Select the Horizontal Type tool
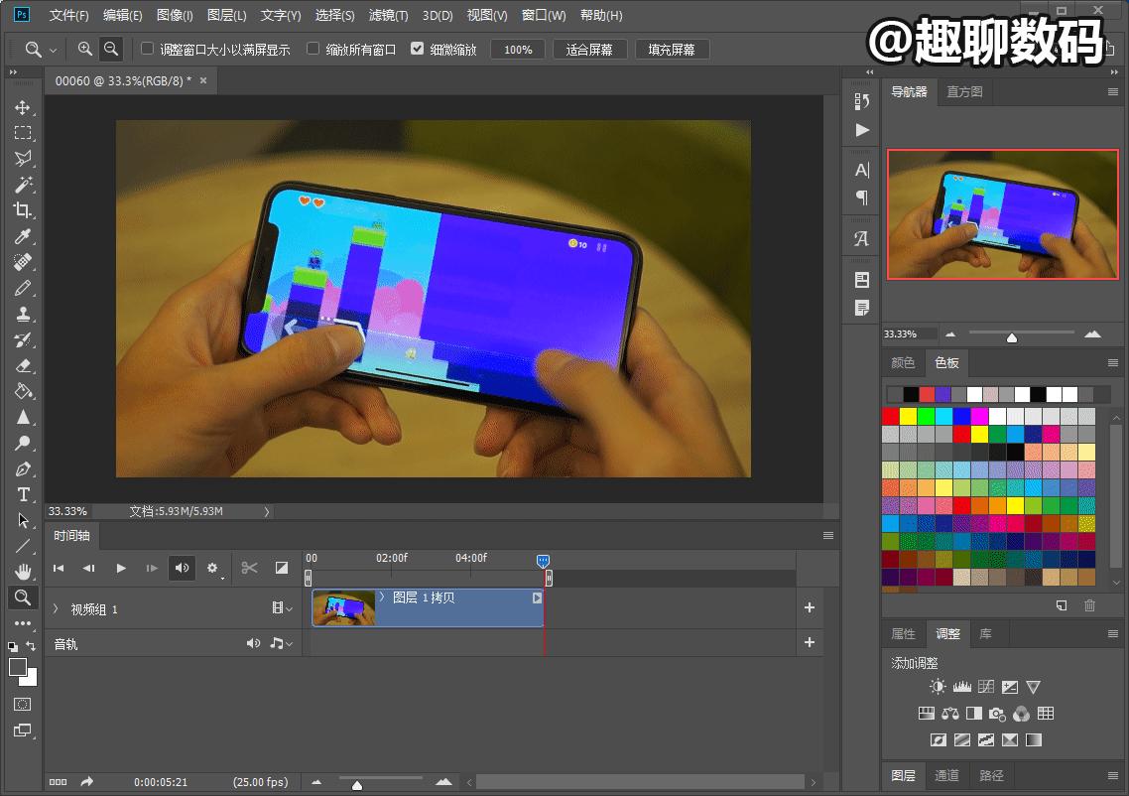 [x=22, y=494]
